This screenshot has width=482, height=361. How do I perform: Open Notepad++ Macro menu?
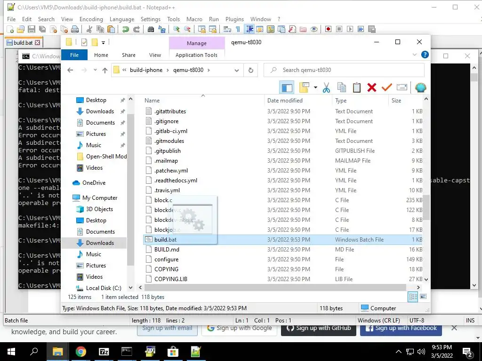tap(194, 19)
